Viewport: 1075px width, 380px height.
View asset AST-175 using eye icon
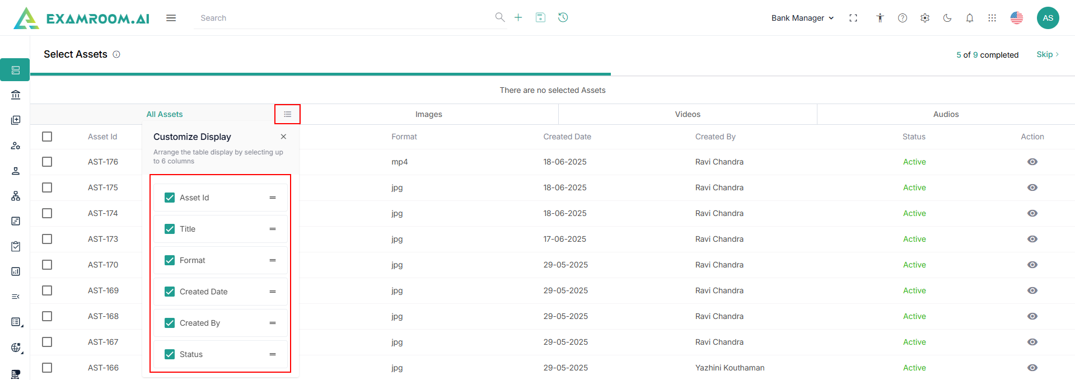(x=1032, y=187)
